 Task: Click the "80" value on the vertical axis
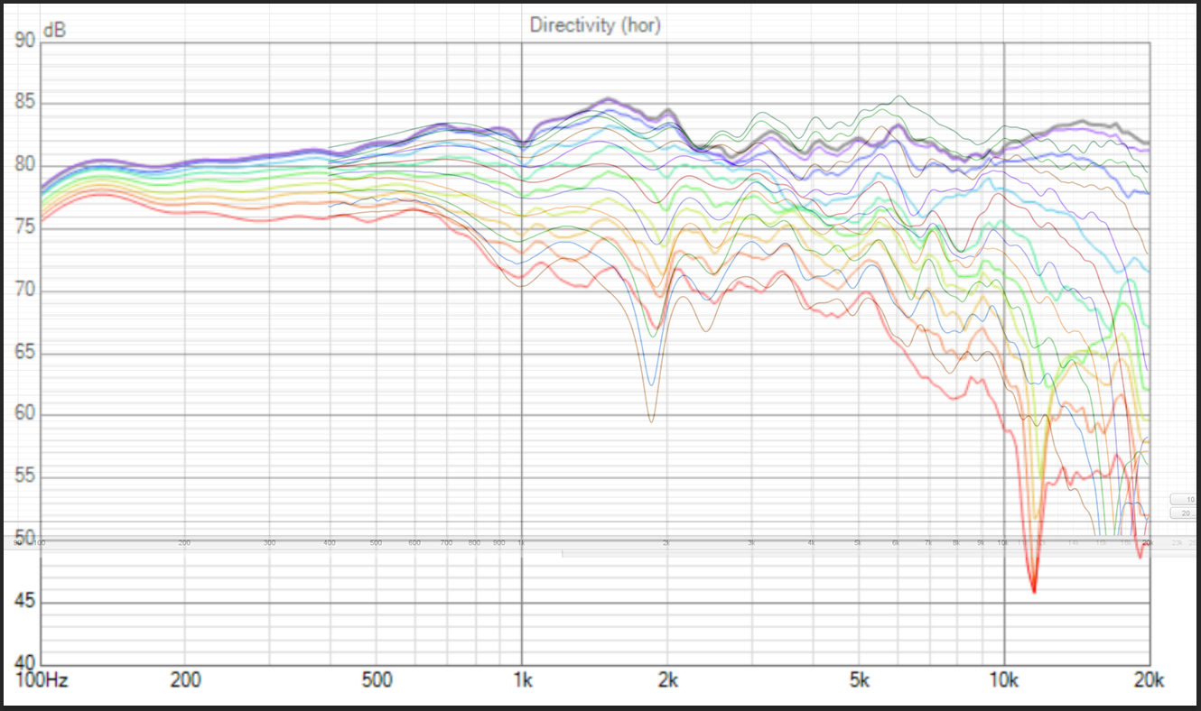pos(24,165)
